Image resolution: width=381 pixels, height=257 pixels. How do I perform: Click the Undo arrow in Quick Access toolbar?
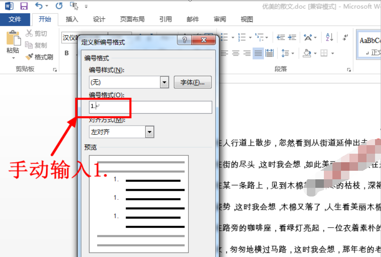tap(39, 6)
